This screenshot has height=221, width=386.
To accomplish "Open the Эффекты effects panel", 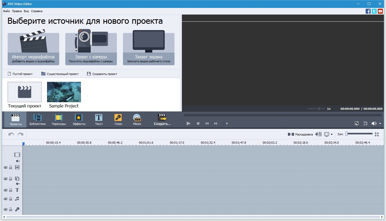I will (79, 120).
